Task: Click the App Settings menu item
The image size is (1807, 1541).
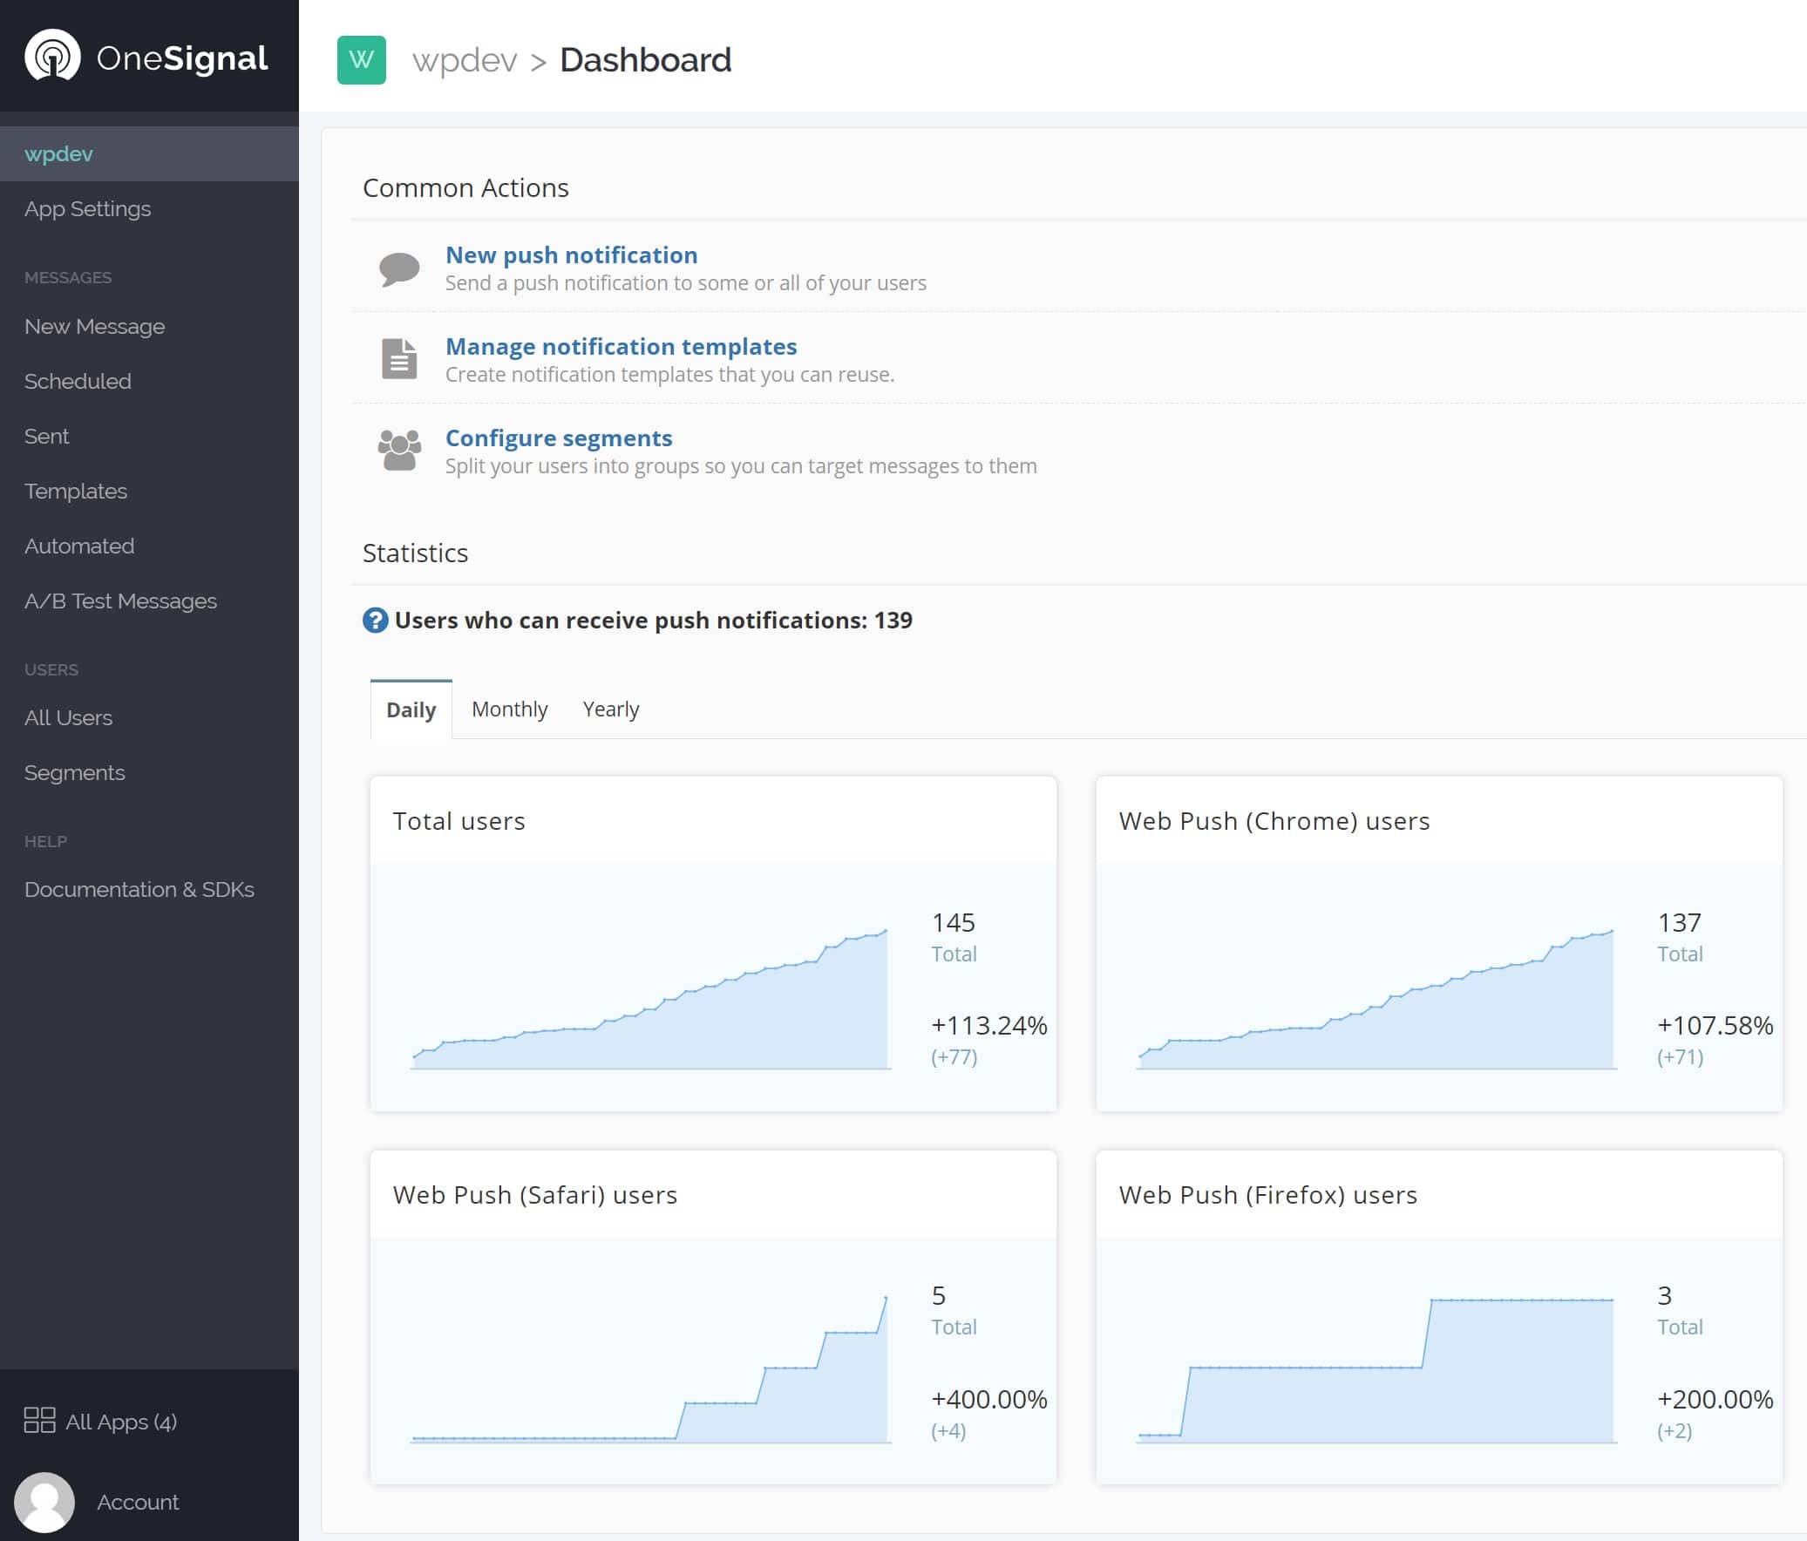Action: (87, 208)
